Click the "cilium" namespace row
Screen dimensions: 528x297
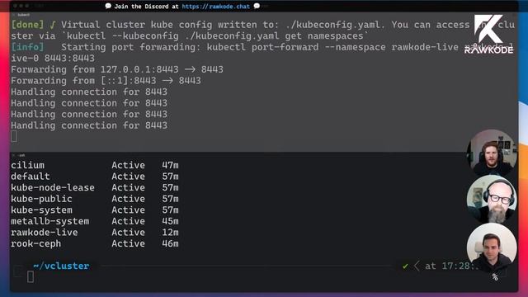(x=95, y=165)
